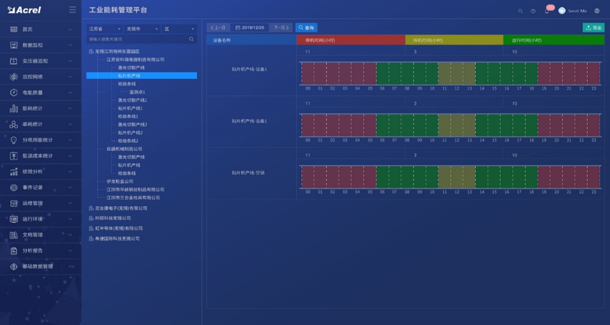Open the 江苏省 province dropdown
This screenshot has width=610, height=325.
104,29
